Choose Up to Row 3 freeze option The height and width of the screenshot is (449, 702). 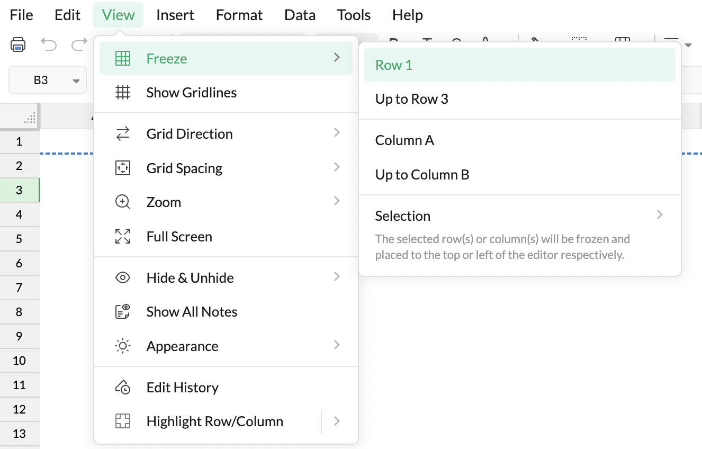coord(520,99)
